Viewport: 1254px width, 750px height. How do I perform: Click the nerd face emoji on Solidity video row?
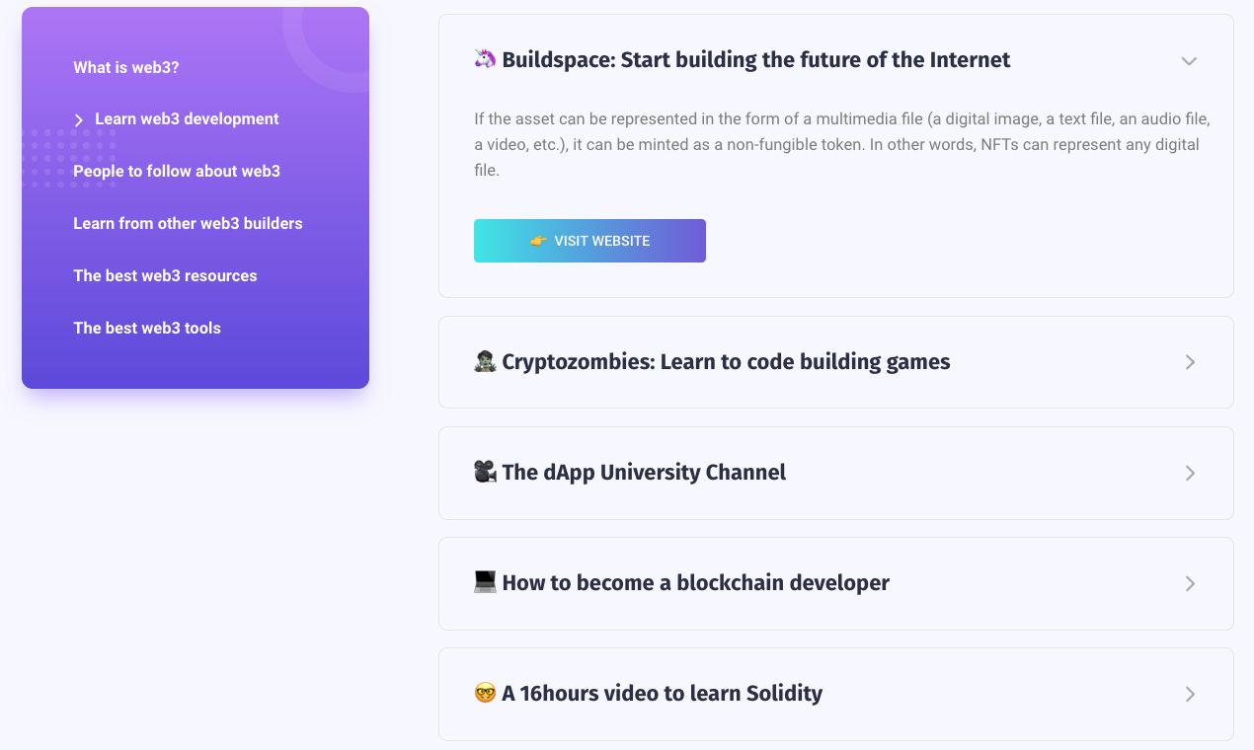pyautogui.click(x=483, y=693)
